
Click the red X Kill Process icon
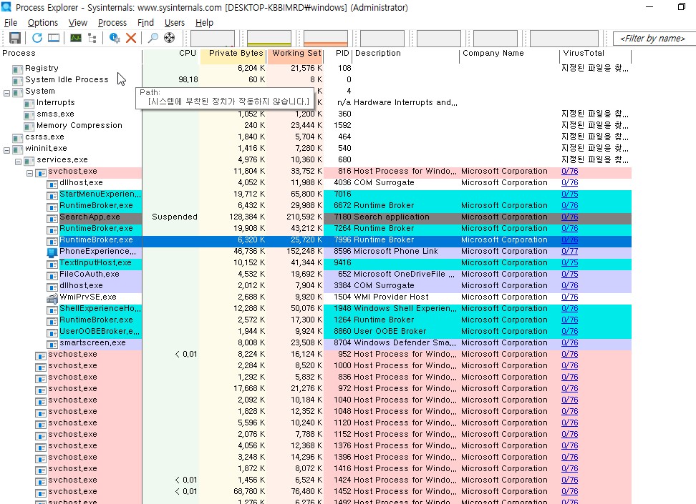point(131,38)
